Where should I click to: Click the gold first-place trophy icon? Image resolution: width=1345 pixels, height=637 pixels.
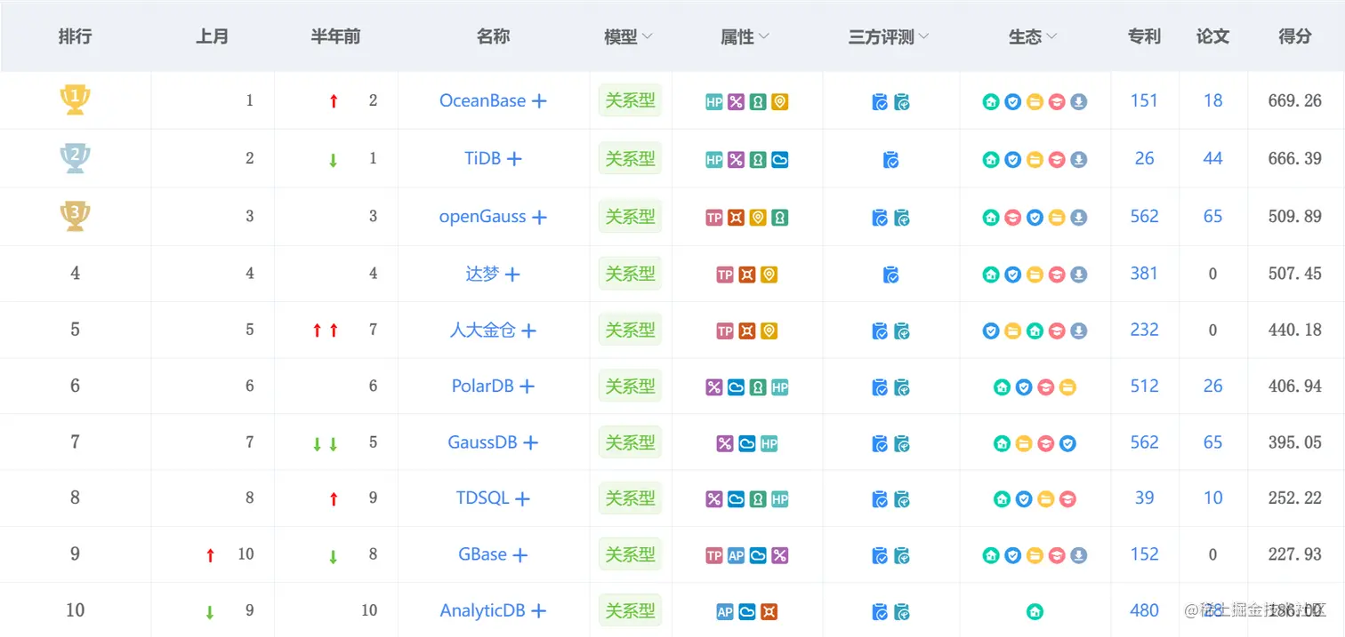click(x=75, y=100)
